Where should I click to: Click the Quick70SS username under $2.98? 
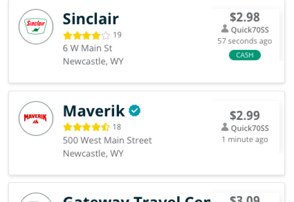tap(250, 30)
